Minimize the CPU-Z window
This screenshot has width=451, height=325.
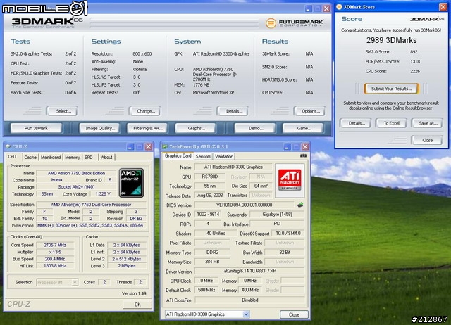point(130,147)
